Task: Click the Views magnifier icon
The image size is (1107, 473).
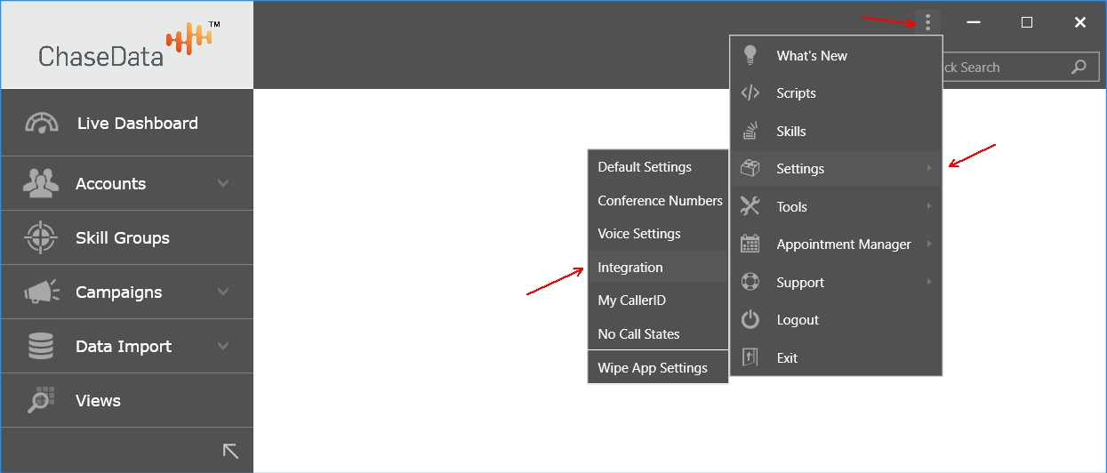Action: [41, 400]
